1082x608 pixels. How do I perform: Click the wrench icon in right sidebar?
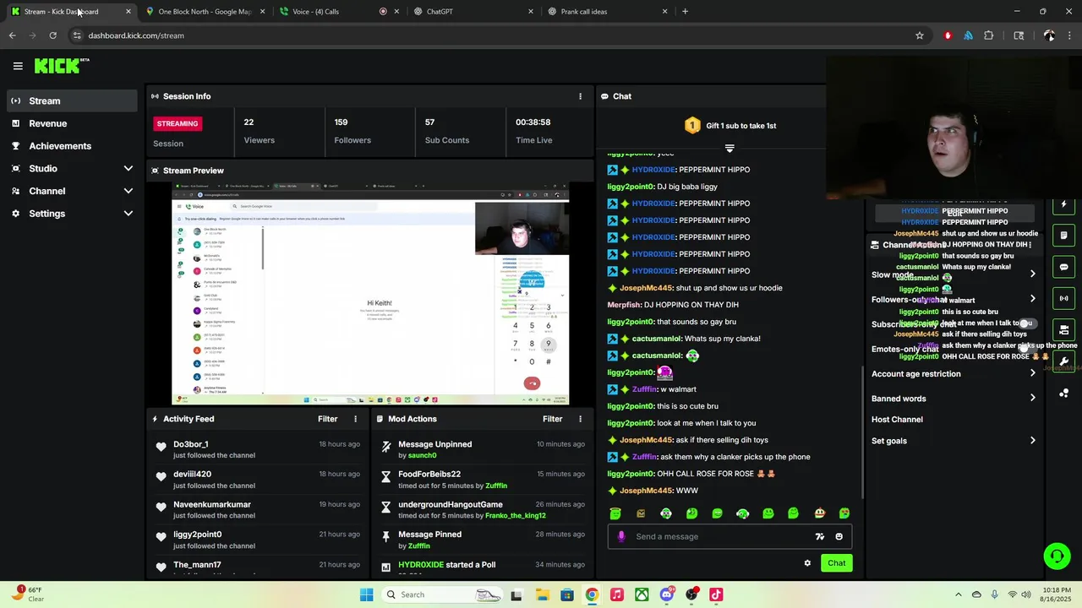1064,361
